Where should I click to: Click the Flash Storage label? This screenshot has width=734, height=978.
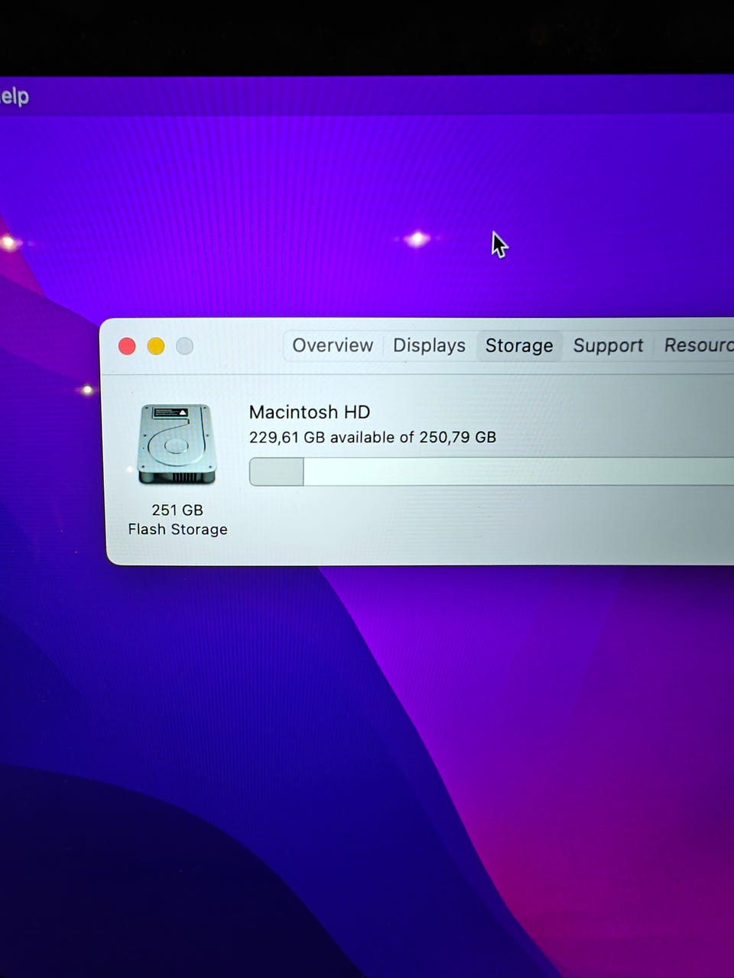click(177, 529)
